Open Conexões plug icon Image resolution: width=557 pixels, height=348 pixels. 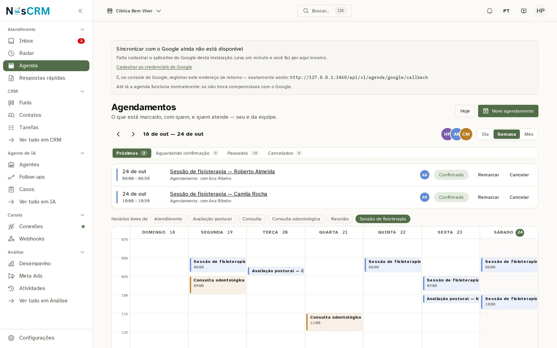tap(11, 227)
